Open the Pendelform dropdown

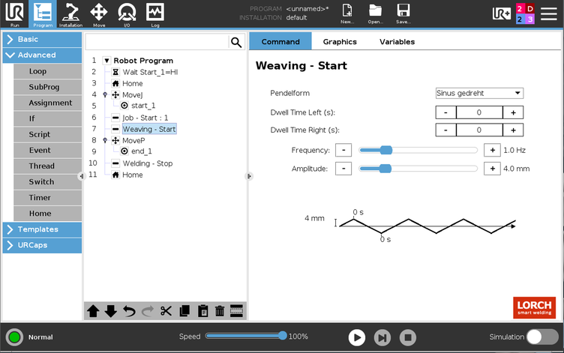tap(479, 93)
